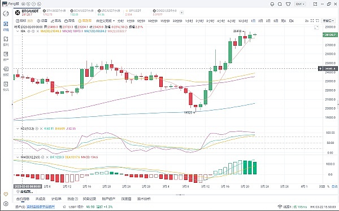This screenshot has width=339, height=211.
Task: Switch to ETH/USDT tab
Action: click(54, 12)
